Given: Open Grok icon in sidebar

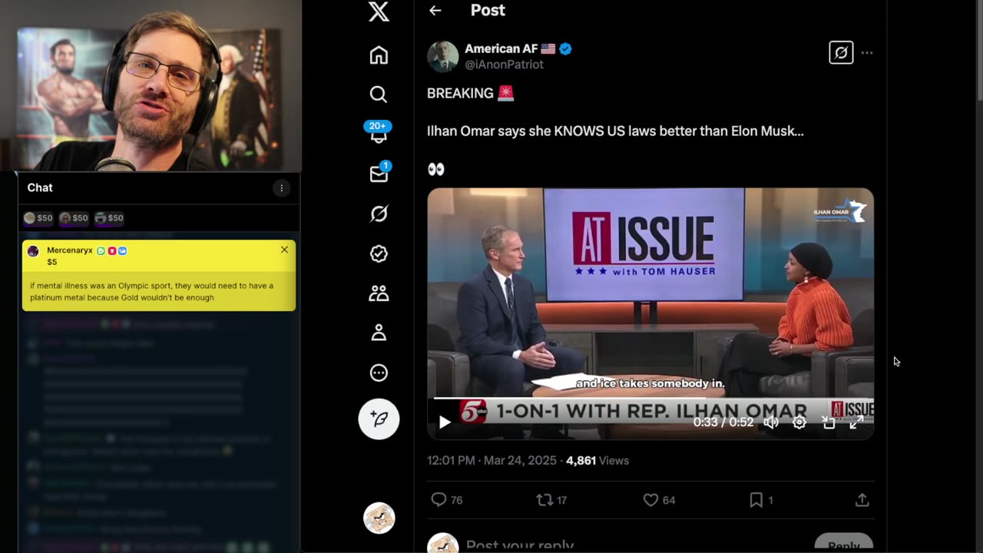Looking at the screenshot, I should pos(379,214).
